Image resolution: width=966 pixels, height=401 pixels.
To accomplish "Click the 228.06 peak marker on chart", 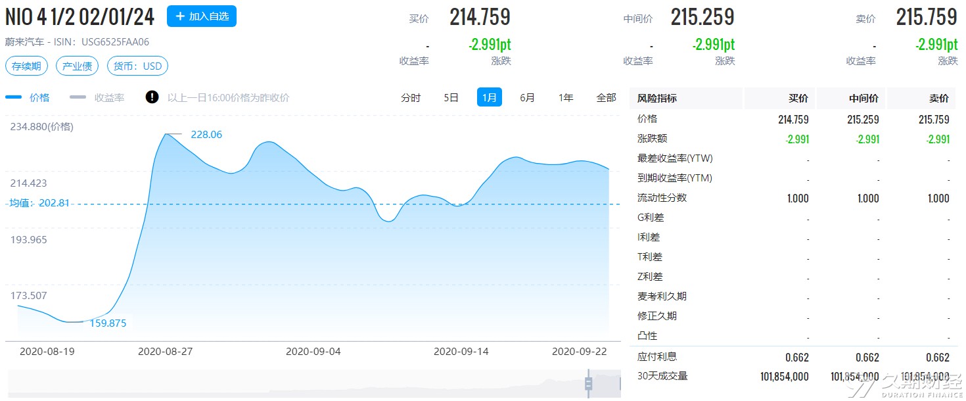I will [206, 135].
